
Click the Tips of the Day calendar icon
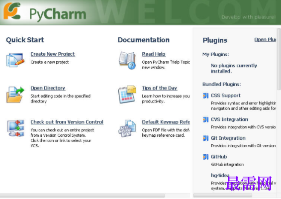coord(127,95)
